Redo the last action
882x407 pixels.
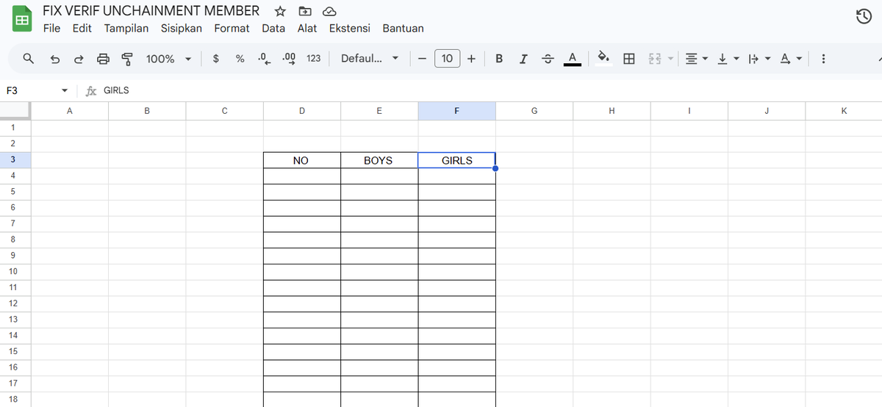coord(79,58)
